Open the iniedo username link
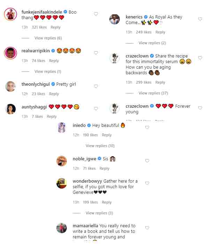Image resolution: width=209 pixels, height=244 pixels. (x=79, y=125)
